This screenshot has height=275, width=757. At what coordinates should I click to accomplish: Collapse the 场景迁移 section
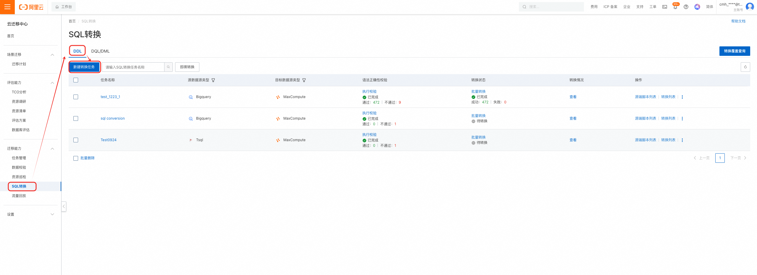coord(52,55)
